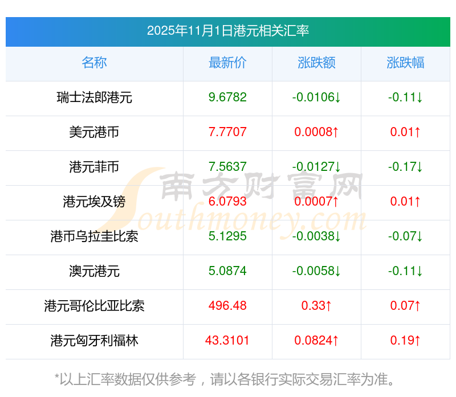Click the 0.0824↑ change amount
This screenshot has height=397, width=456.
(316, 341)
